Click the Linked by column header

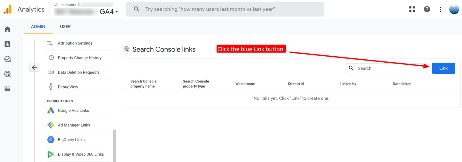348,84
